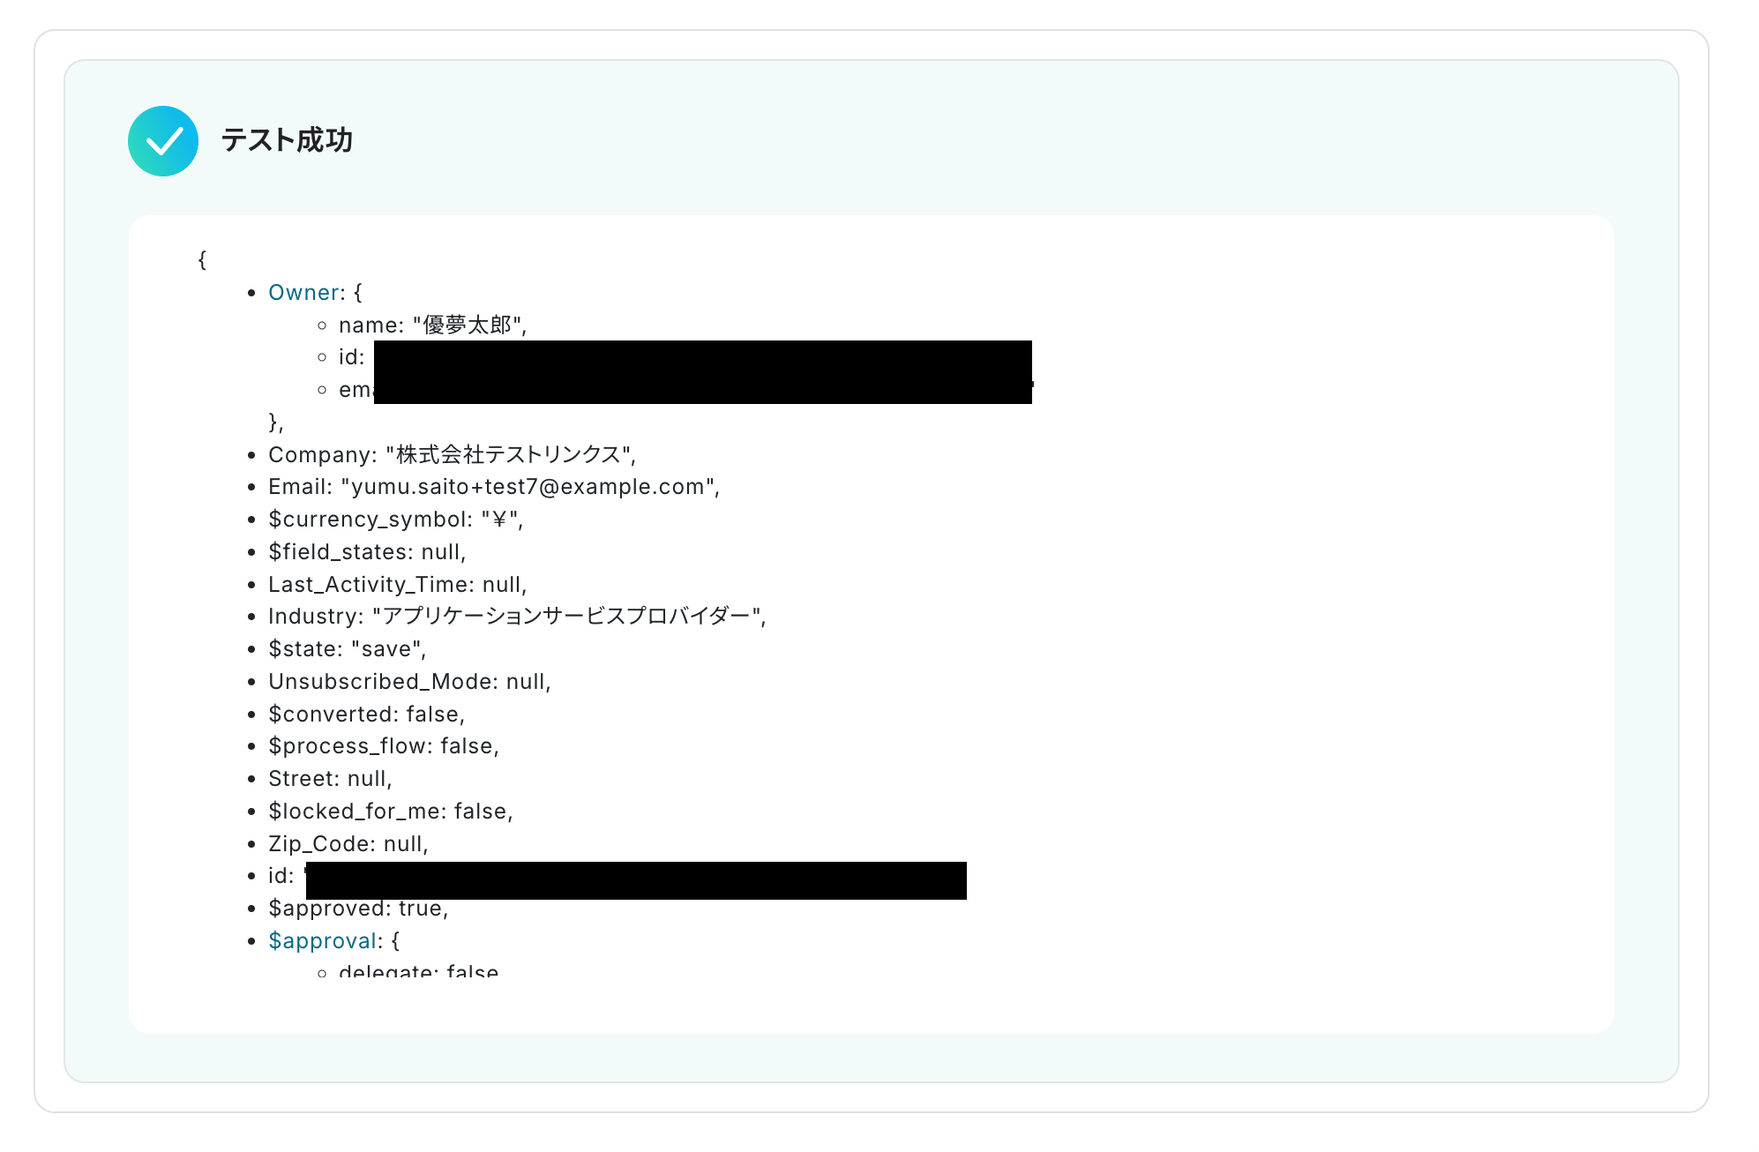Collapse the Owner object key
The image size is (1759, 1152).
[303, 293]
